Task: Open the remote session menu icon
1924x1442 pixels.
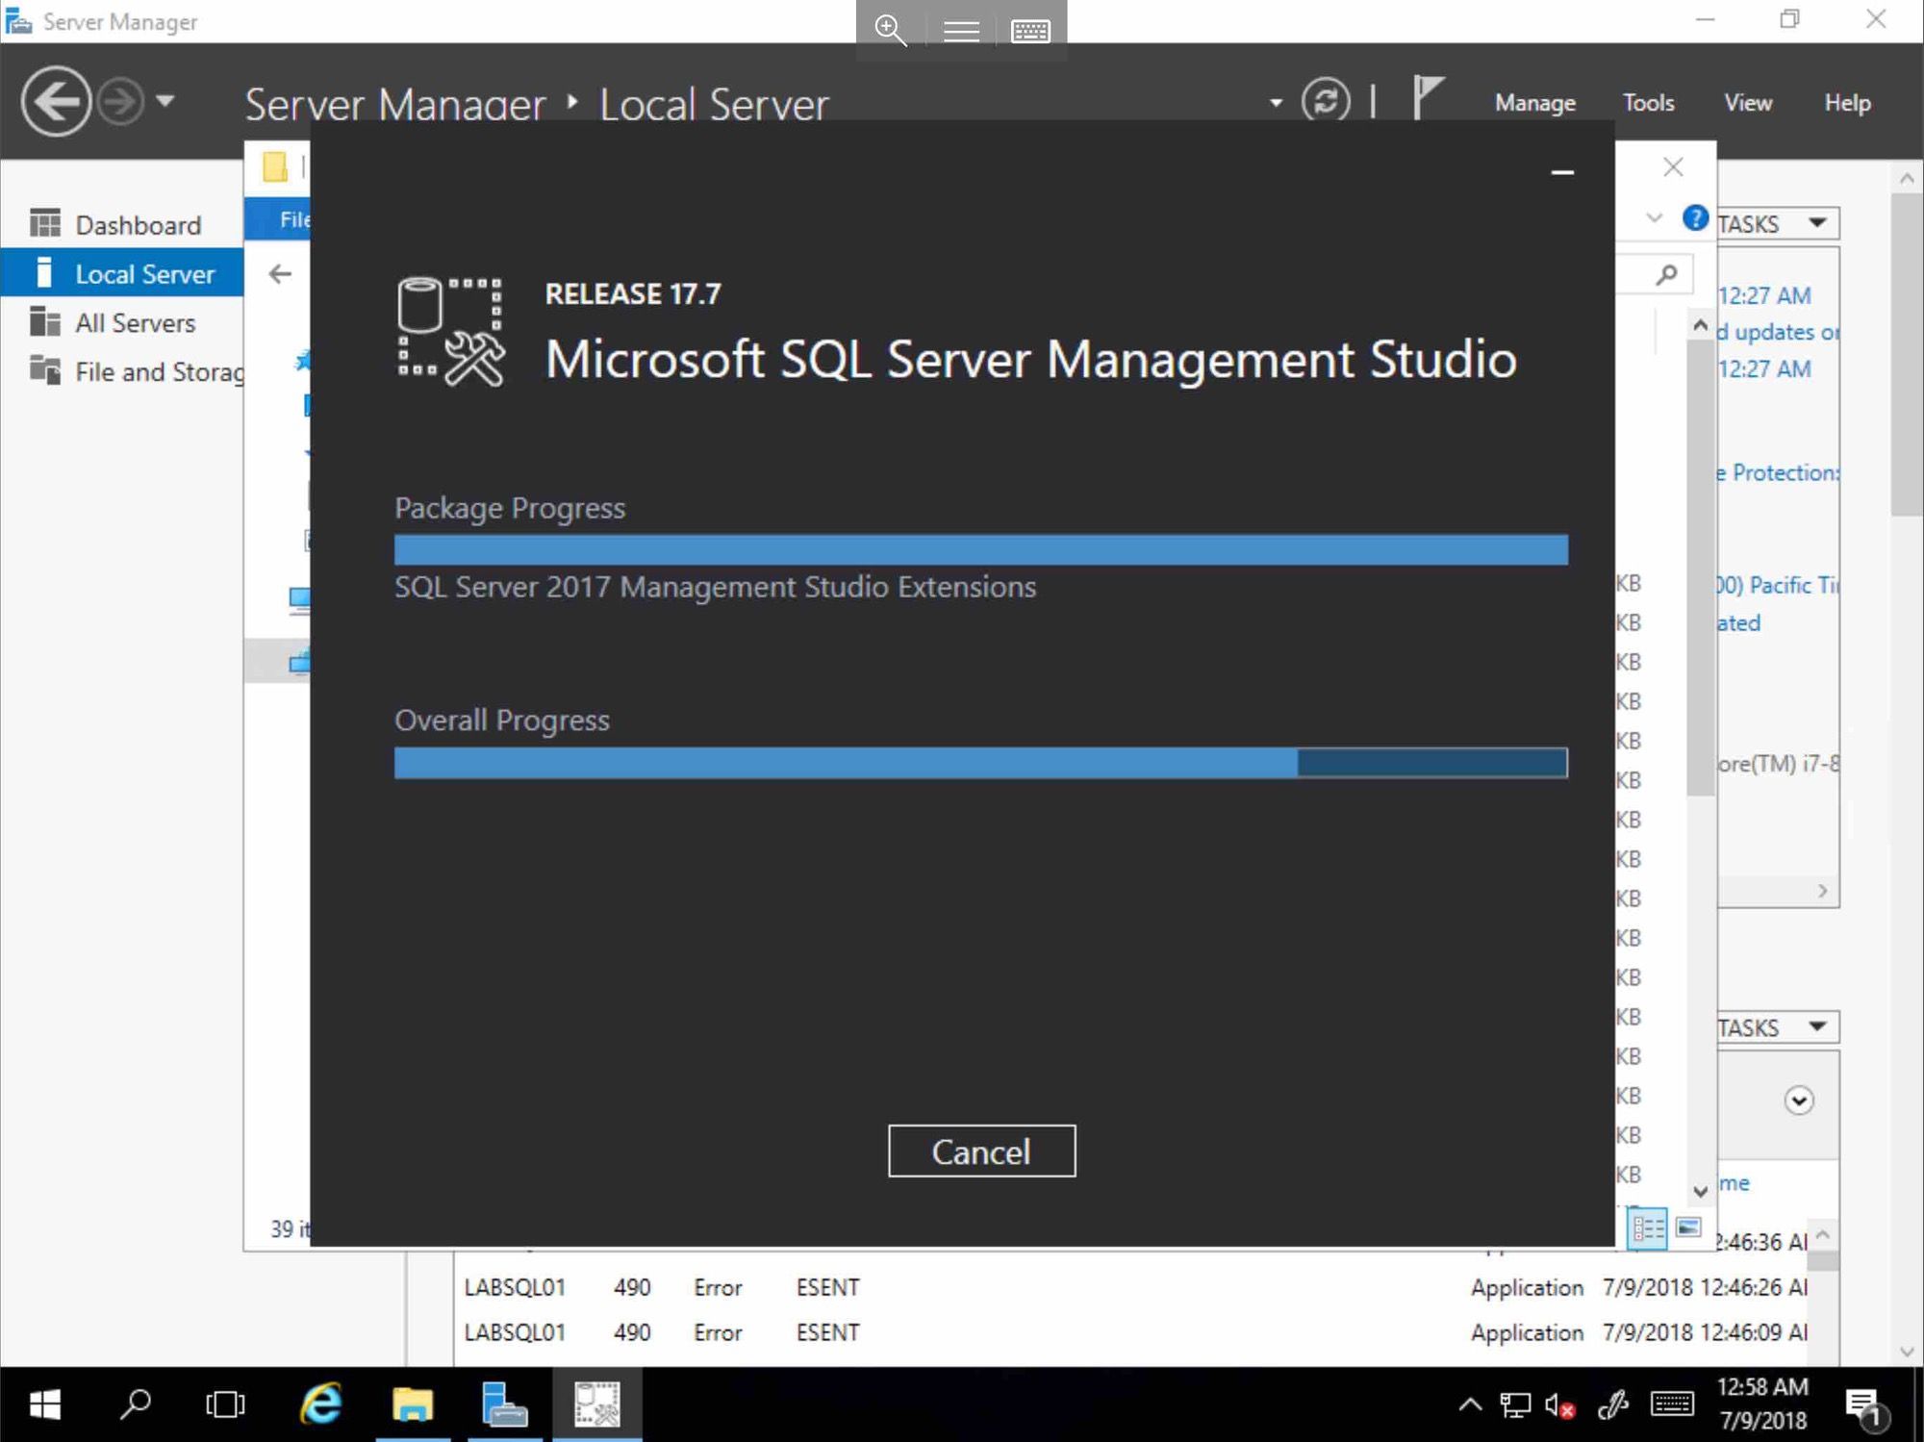Action: point(961,31)
